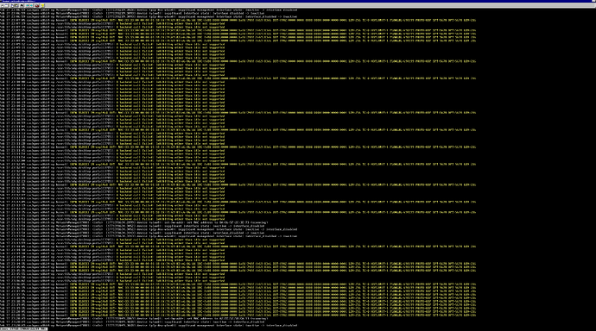Click the third toolbar icon with blue mark
This screenshot has height=331, width=596.
tap(12, 5)
